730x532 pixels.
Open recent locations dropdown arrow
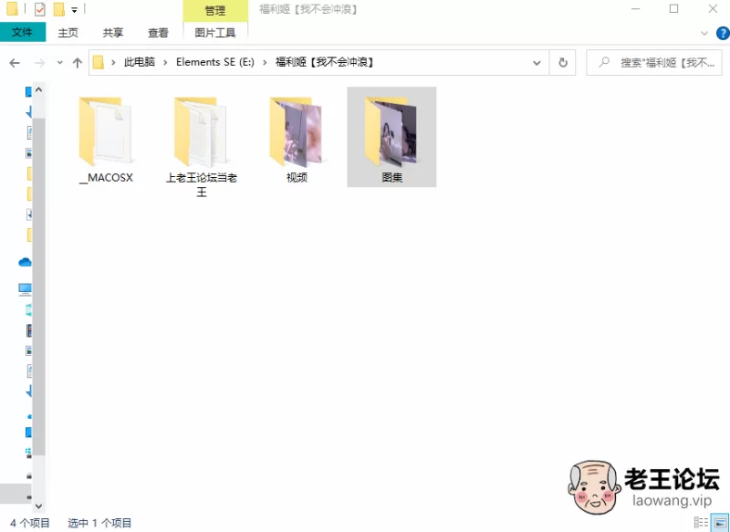[59, 63]
